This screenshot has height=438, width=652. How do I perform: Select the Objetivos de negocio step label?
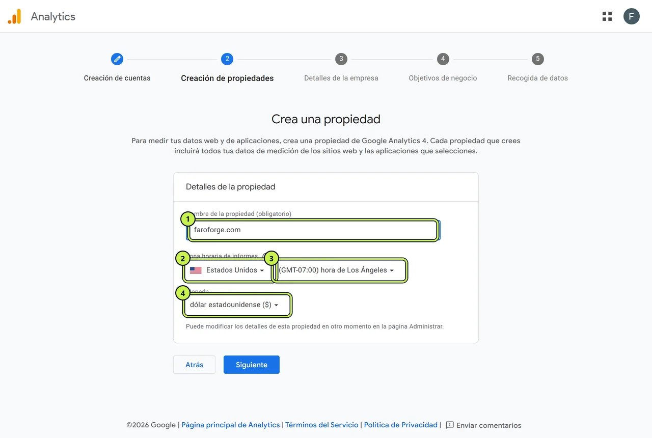(x=443, y=78)
